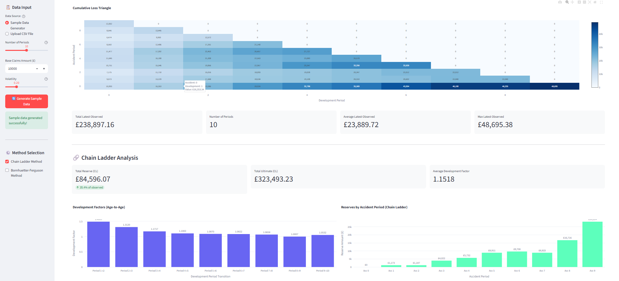The height and width of the screenshot is (281, 619).
Task: Select the Sample Data Generator option
Action: coord(7,23)
